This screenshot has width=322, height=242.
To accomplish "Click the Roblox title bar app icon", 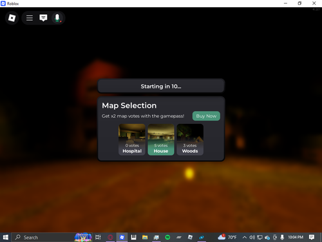I will 3,3.
